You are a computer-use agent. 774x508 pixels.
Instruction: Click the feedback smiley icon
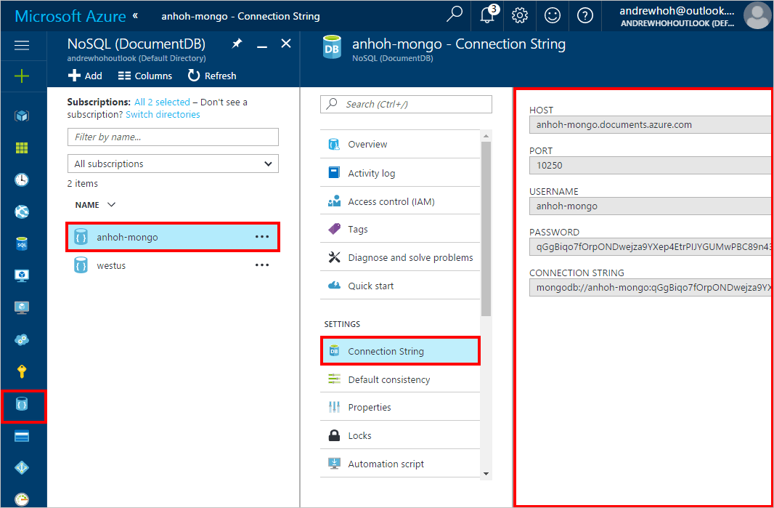553,15
